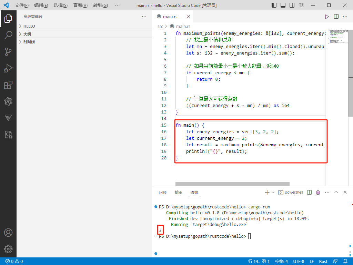Select language mode Rust in status bar
Viewport: 353px width, 265px height.
tap(323, 262)
